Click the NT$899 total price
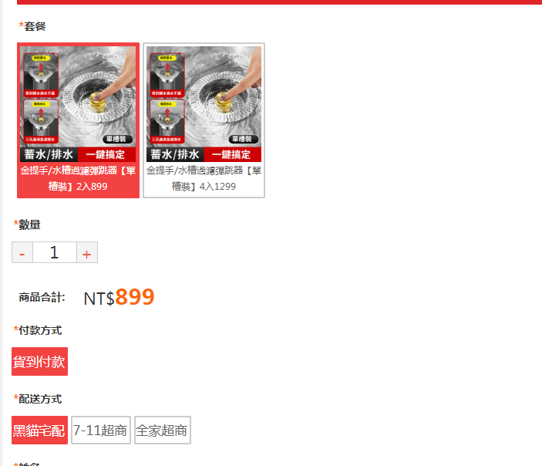 tap(119, 297)
